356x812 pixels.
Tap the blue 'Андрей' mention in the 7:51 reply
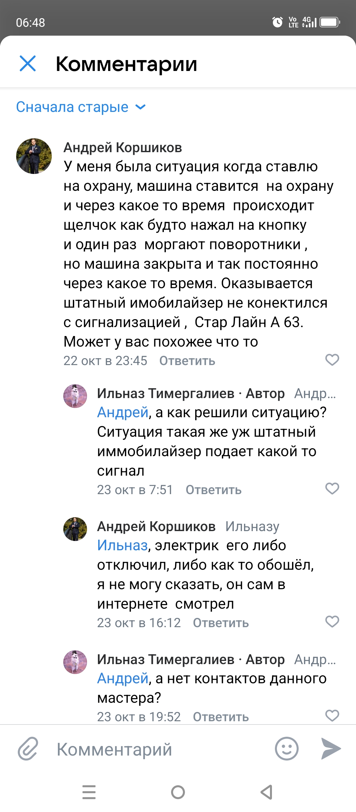[x=123, y=412]
